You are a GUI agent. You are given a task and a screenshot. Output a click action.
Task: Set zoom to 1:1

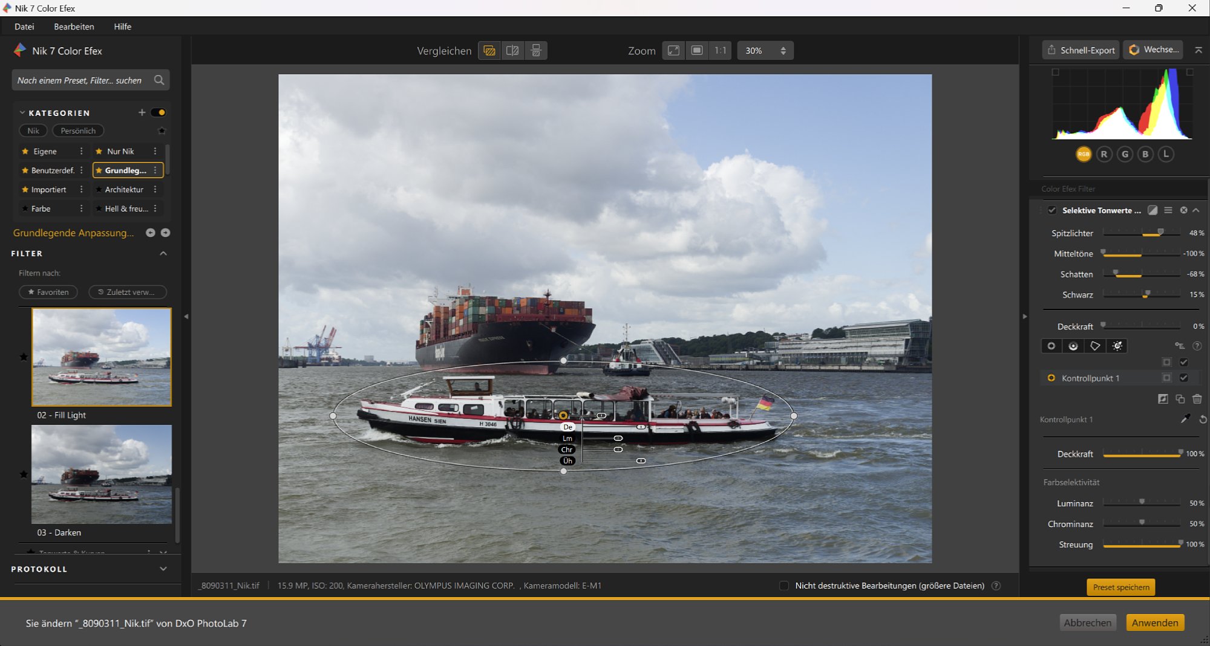[720, 51]
